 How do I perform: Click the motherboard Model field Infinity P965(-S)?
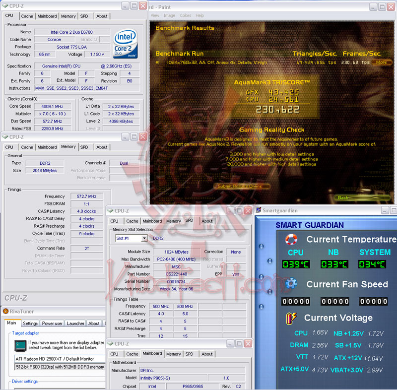coord(173,378)
